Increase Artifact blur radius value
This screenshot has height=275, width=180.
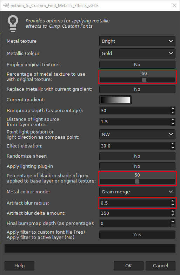tap(173, 201)
